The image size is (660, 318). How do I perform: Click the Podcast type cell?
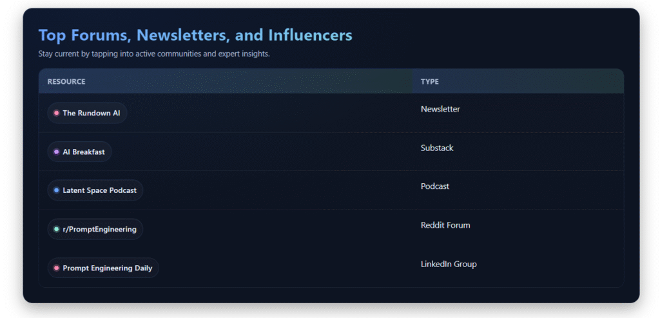coord(435,186)
